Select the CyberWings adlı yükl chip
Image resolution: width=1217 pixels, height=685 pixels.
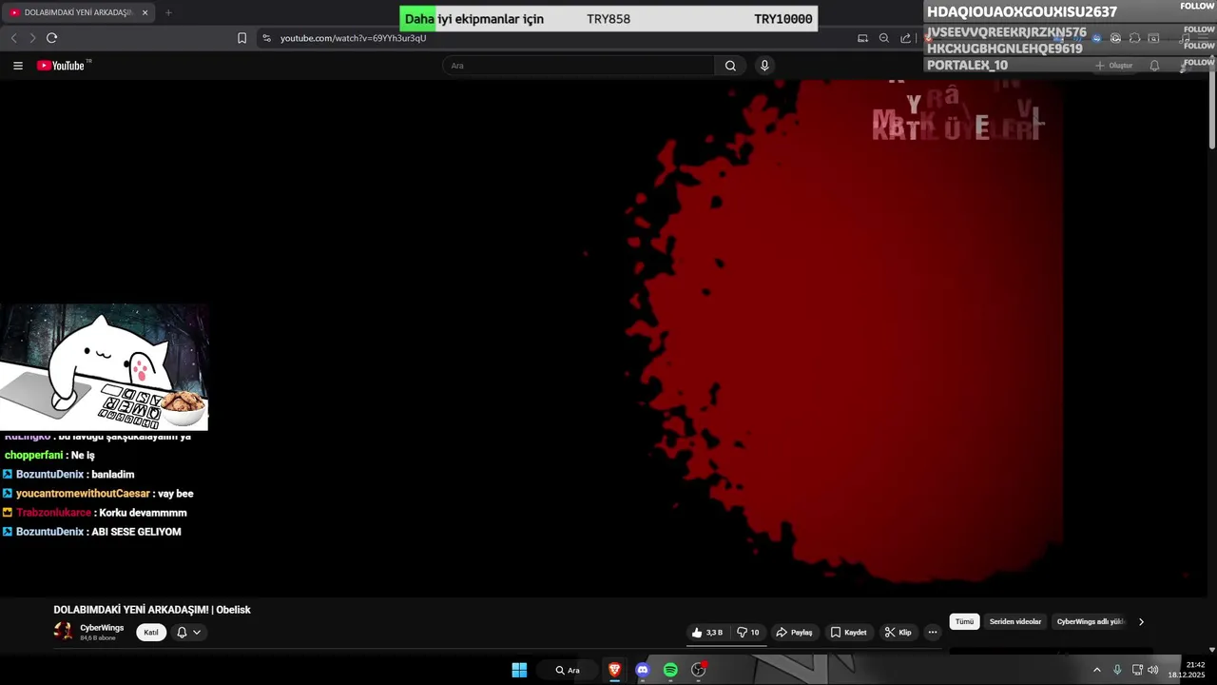[x=1090, y=621]
